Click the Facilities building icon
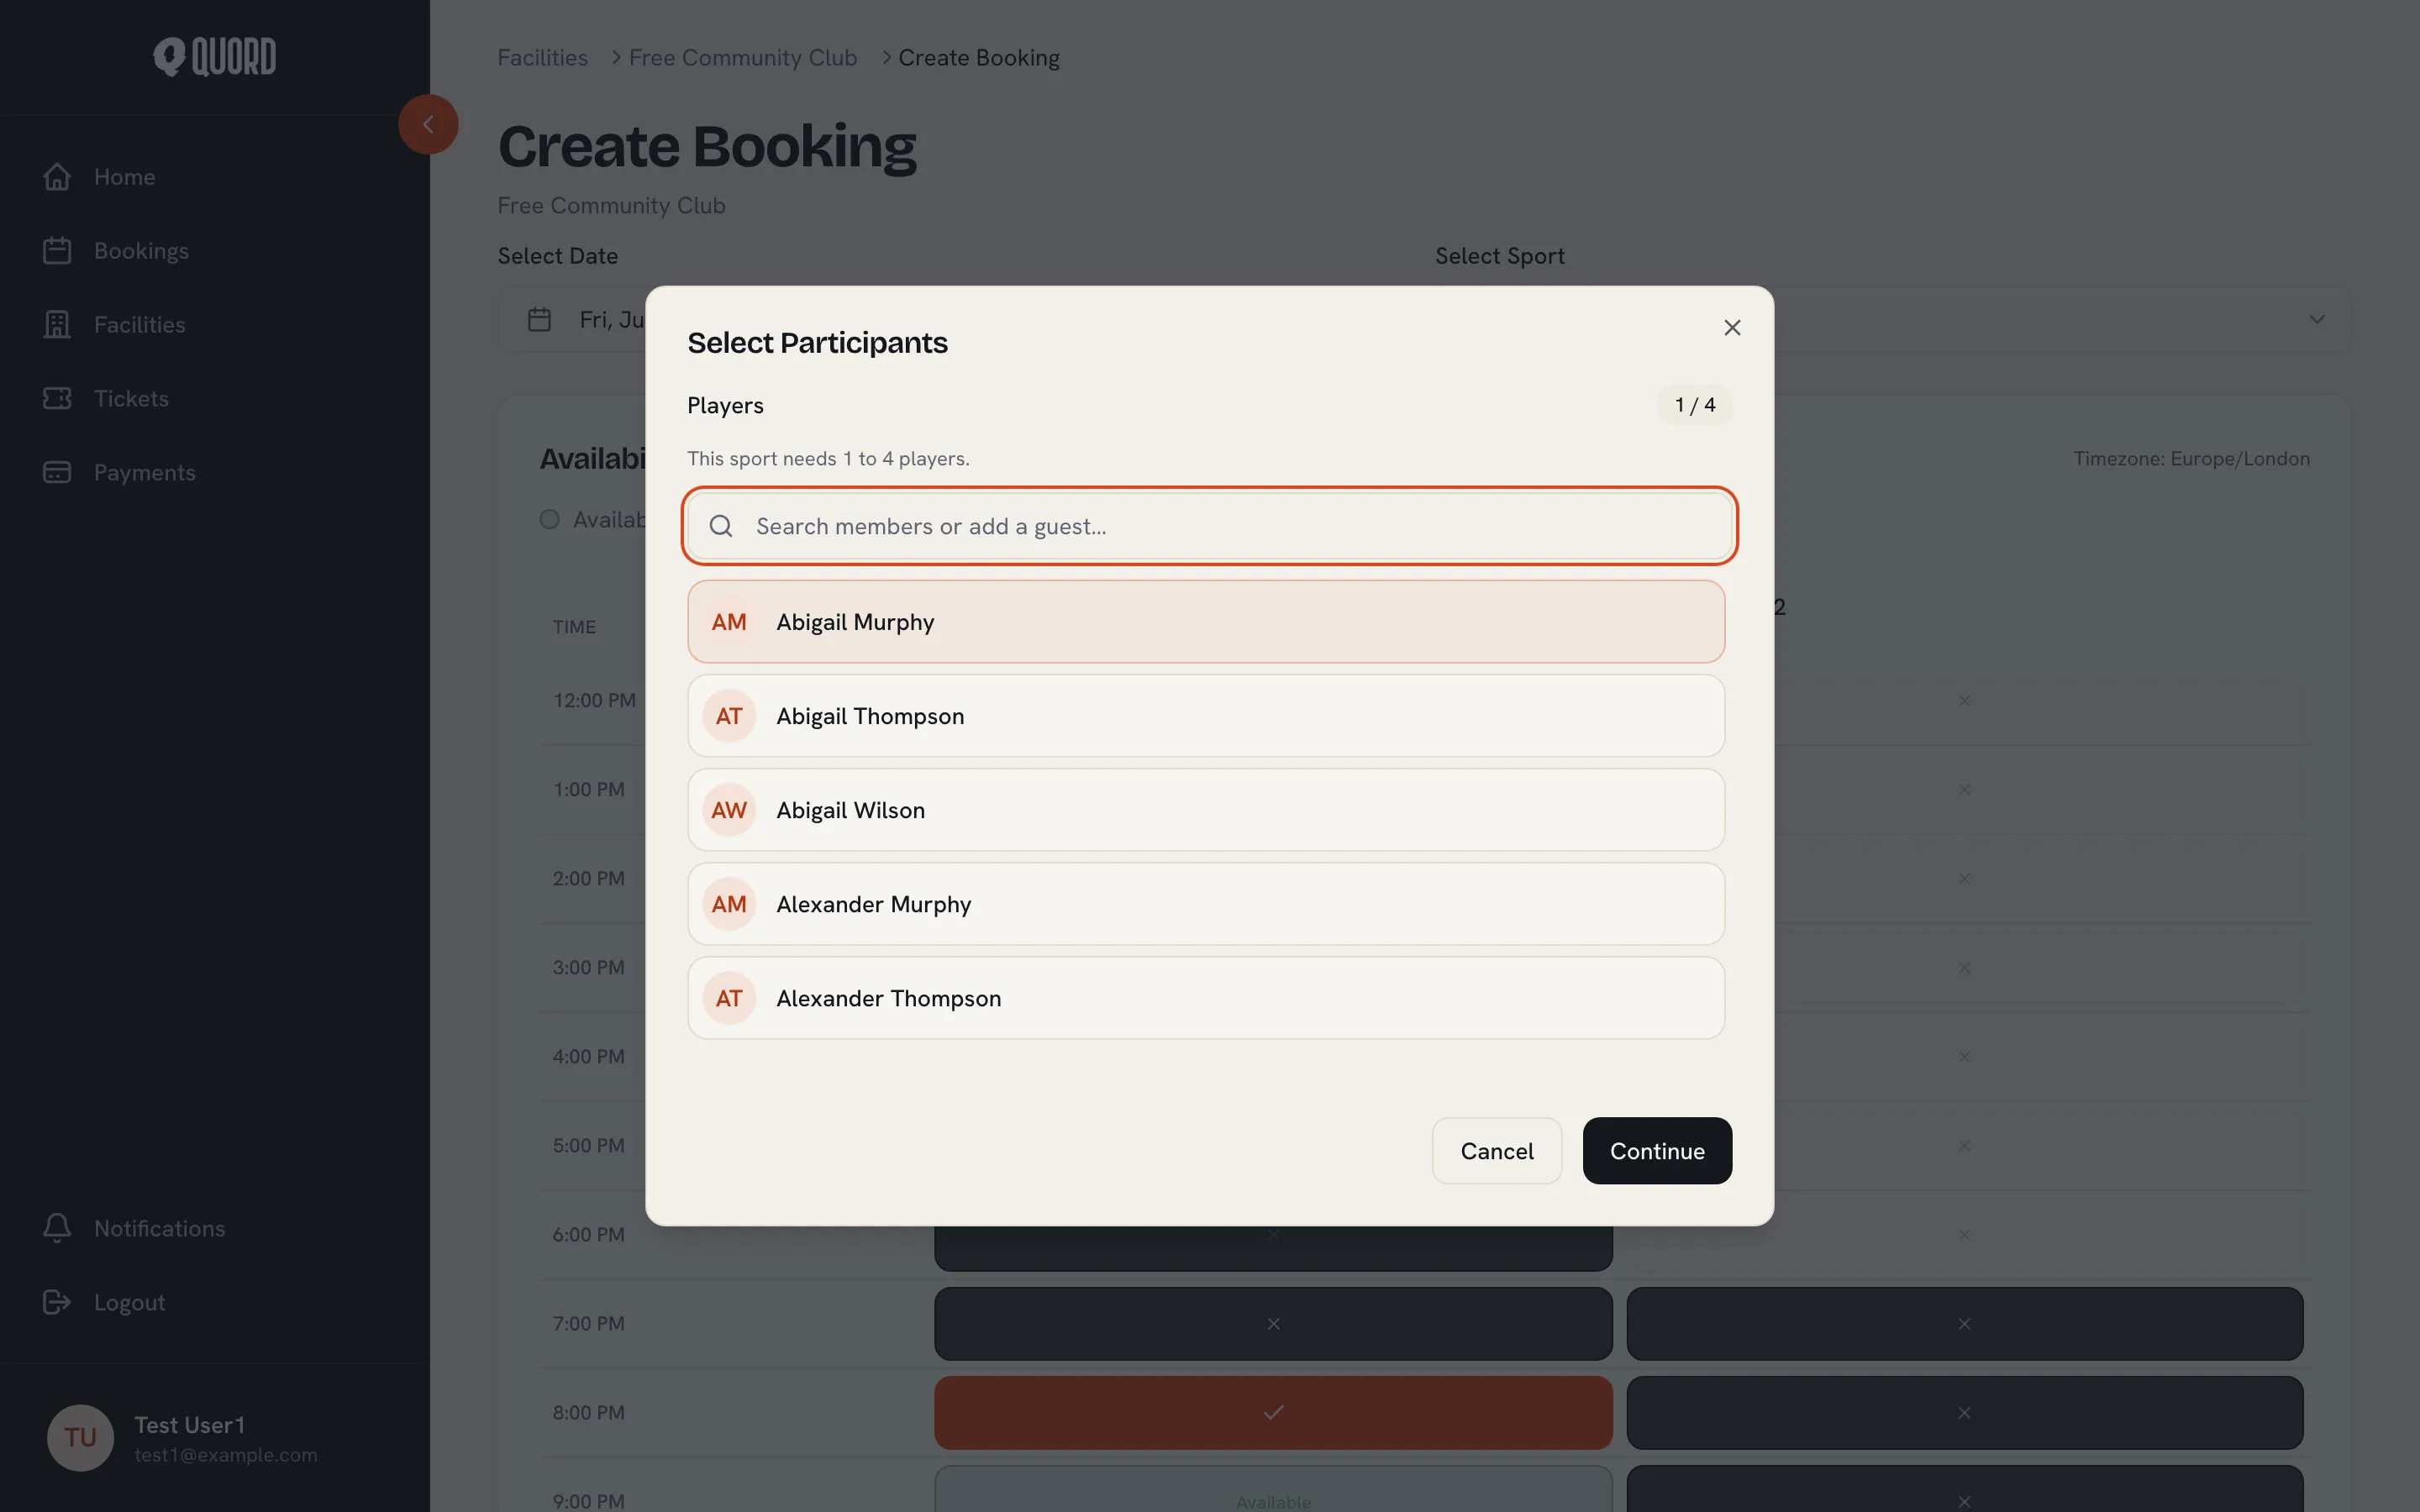The width and height of the screenshot is (2420, 1512). coord(57,325)
